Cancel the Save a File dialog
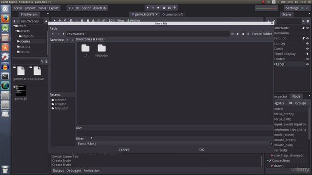The height and width of the screenshot is (175, 312). (123, 150)
